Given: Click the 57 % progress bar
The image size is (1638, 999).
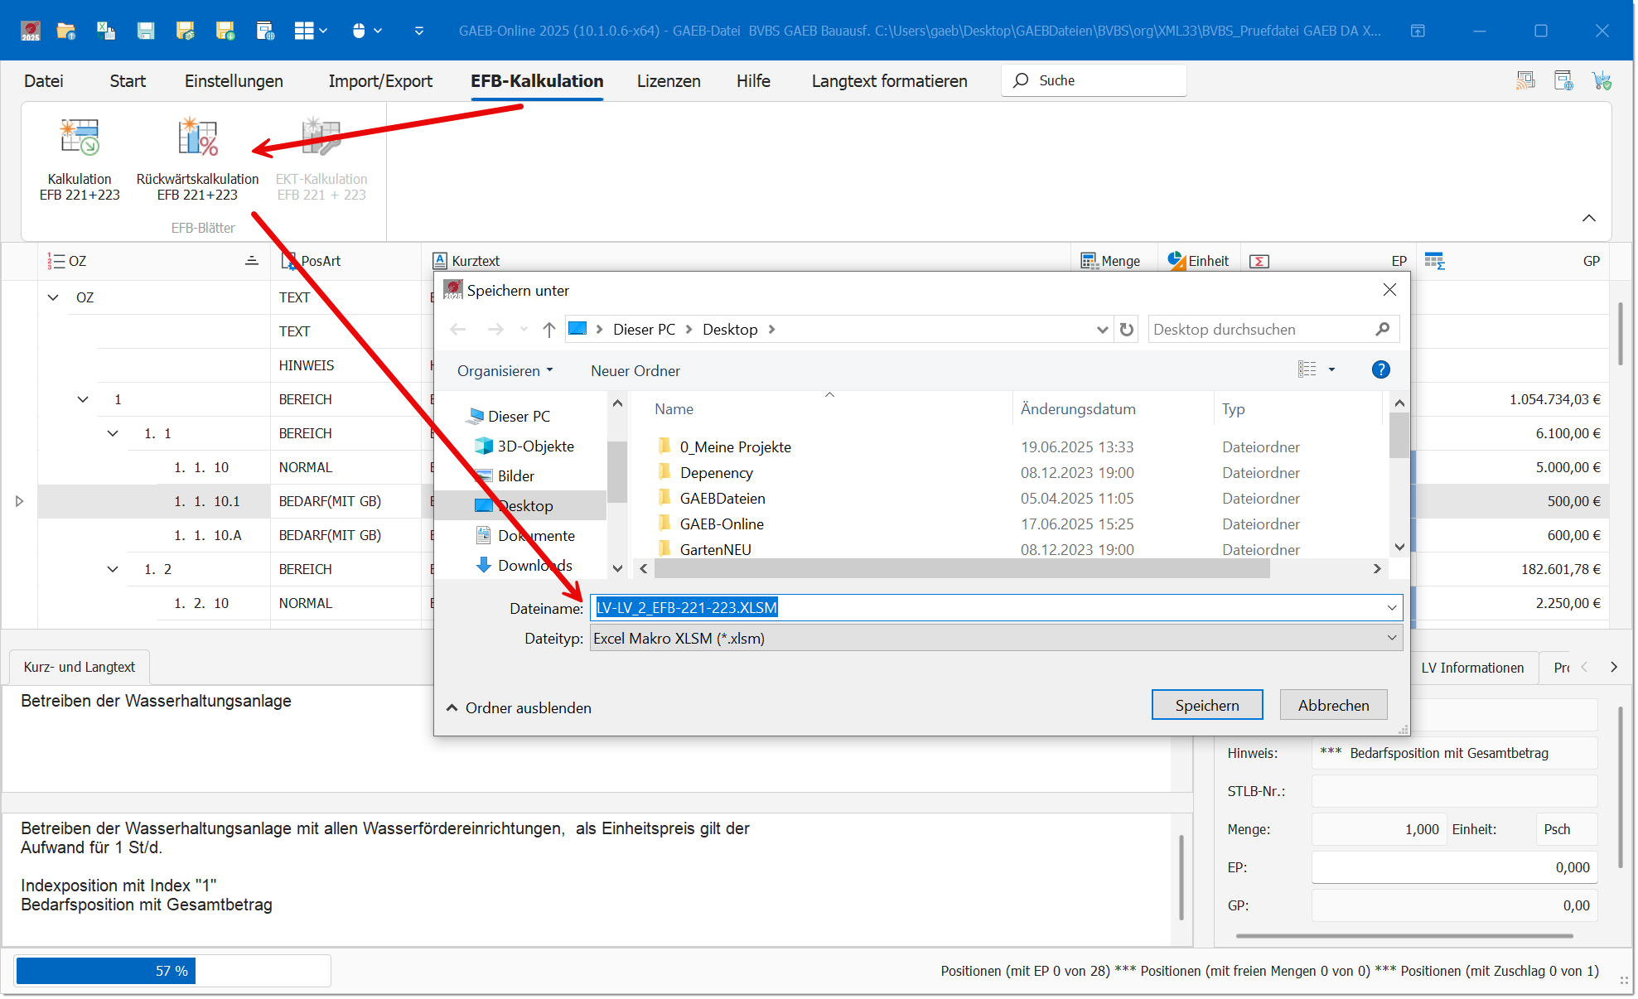Looking at the screenshot, I should pos(172,970).
